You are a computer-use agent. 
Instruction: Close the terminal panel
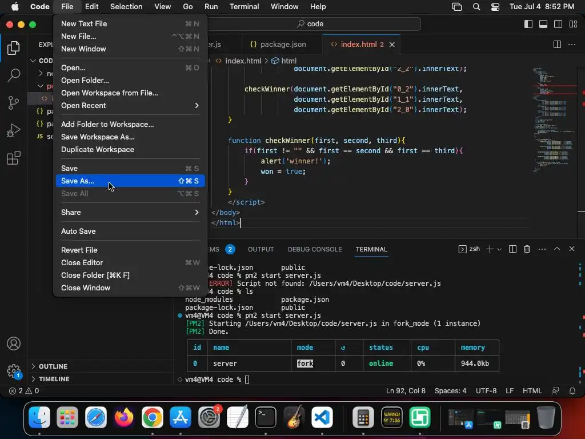tap(572, 249)
